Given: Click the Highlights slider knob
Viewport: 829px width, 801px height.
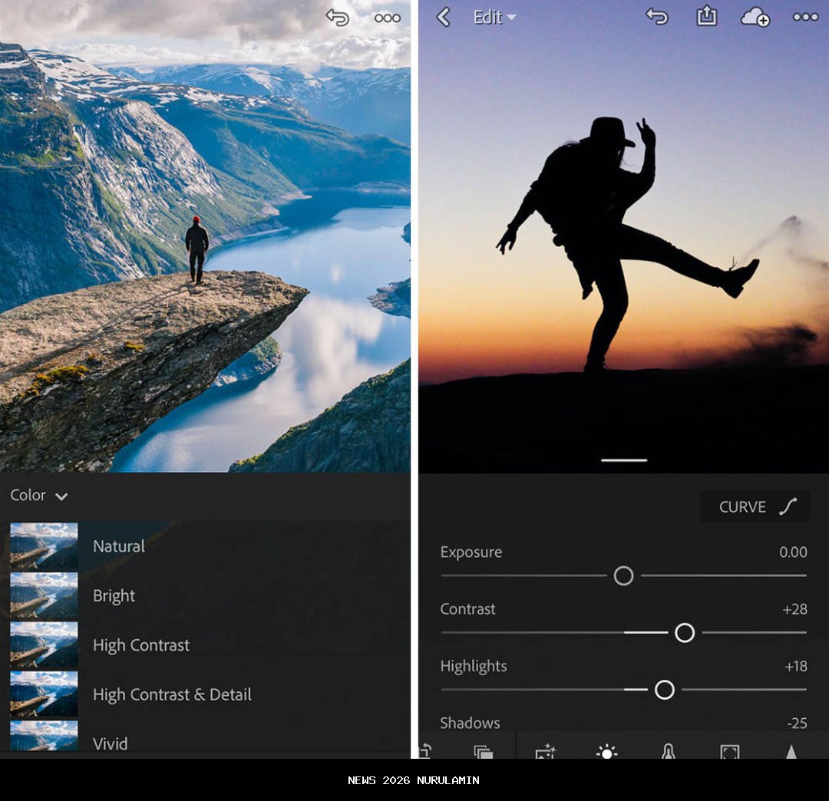Looking at the screenshot, I should (x=665, y=690).
